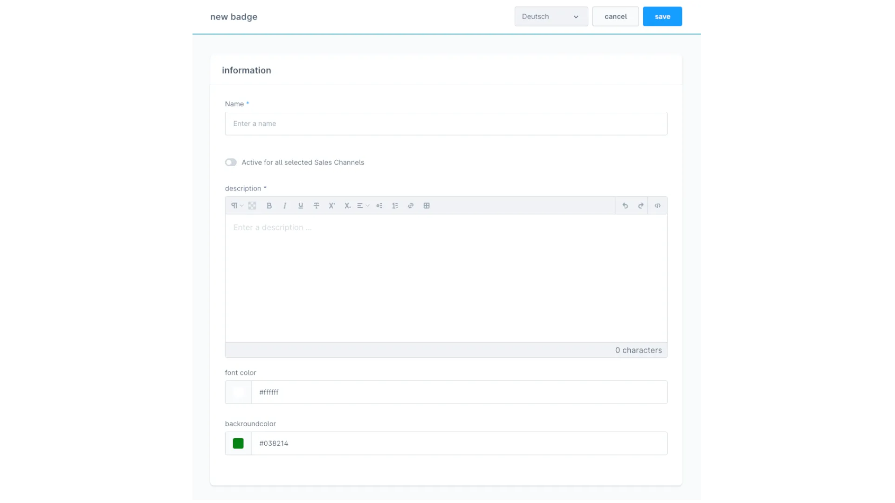Click the Enter a name field

coord(446,123)
